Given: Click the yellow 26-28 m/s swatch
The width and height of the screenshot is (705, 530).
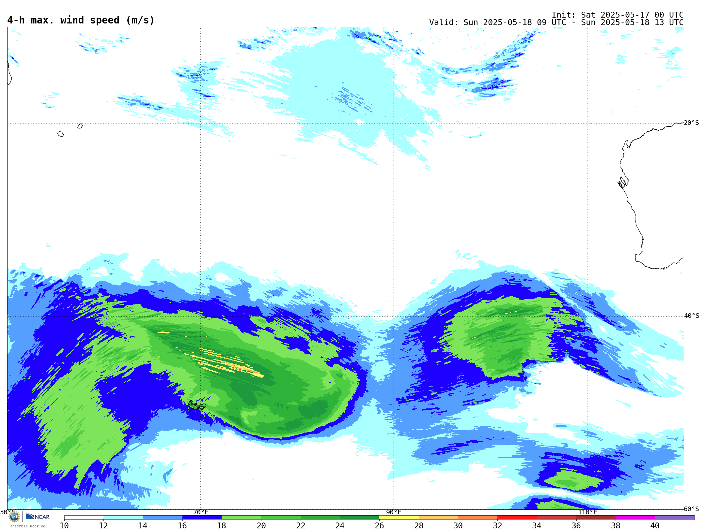Looking at the screenshot, I should click(x=399, y=518).
